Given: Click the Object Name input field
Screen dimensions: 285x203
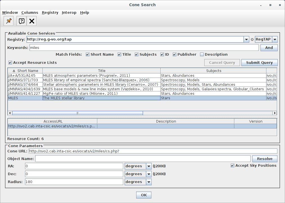Looking at the screenshot, I should [143, 159].
